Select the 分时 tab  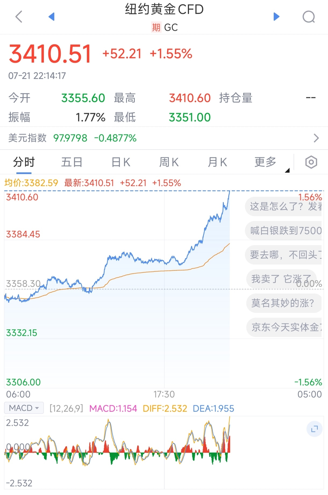pos(24,162)
